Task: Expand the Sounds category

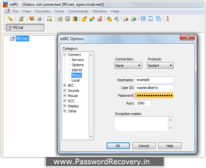Action: (x=65, y=90)
